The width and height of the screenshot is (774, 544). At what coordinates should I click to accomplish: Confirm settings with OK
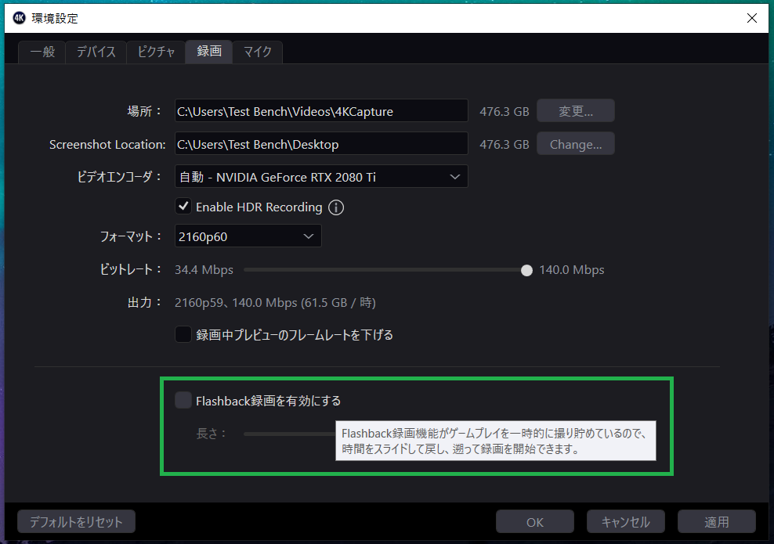(534, 521)
